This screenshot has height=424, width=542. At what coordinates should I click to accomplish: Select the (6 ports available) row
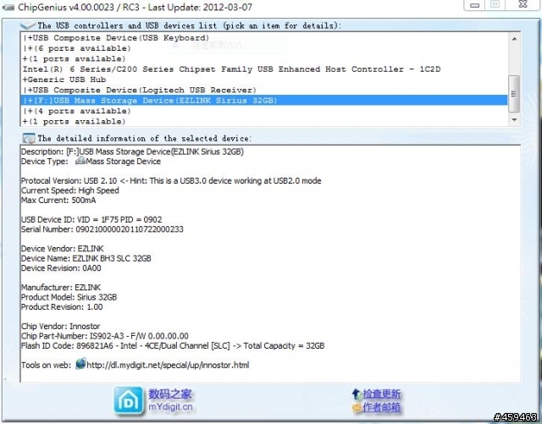tap(263, 48)
